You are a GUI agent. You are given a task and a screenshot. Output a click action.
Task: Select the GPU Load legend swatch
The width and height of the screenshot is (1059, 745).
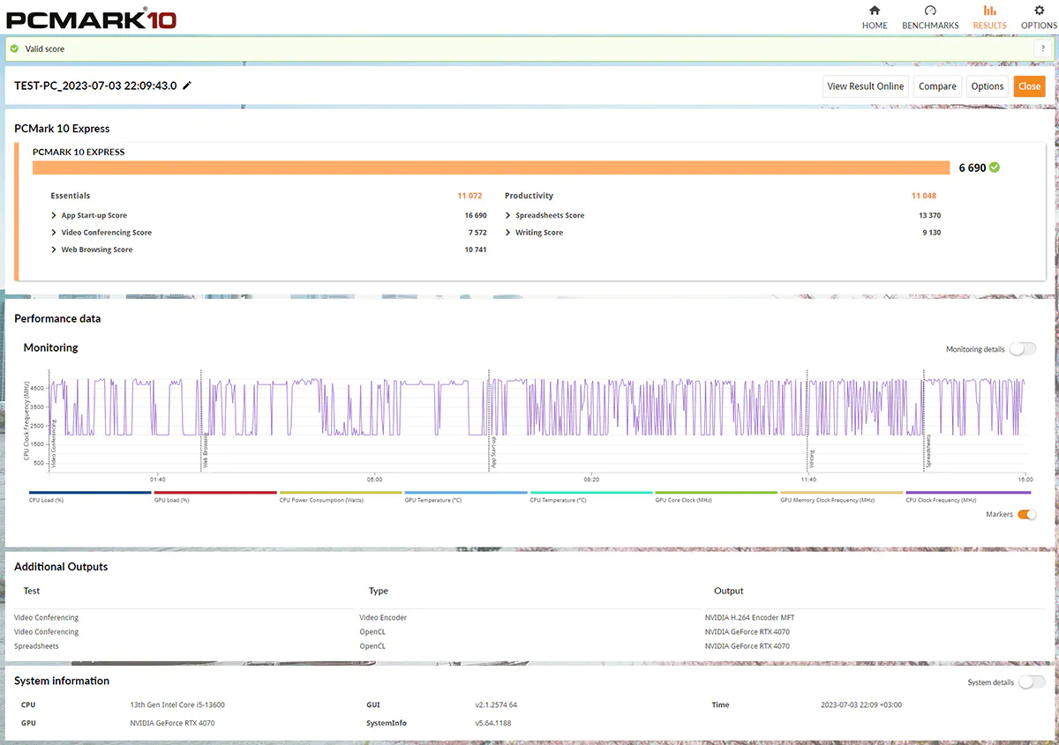click(x=215, y=493)
